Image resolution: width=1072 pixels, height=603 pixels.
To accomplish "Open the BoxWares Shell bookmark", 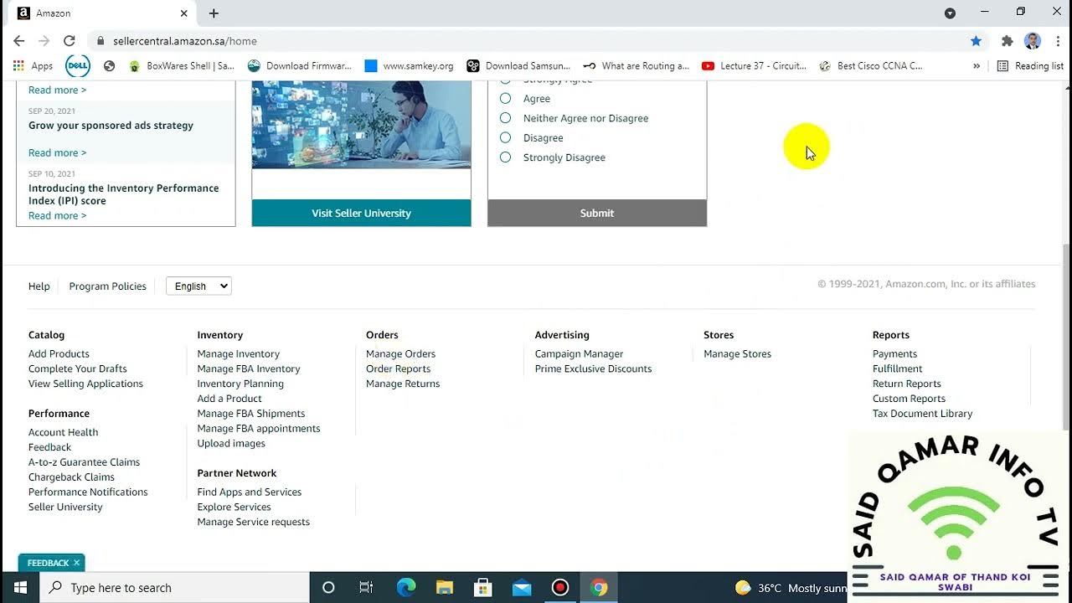I will pyautogui.click(x=182, y=65).
